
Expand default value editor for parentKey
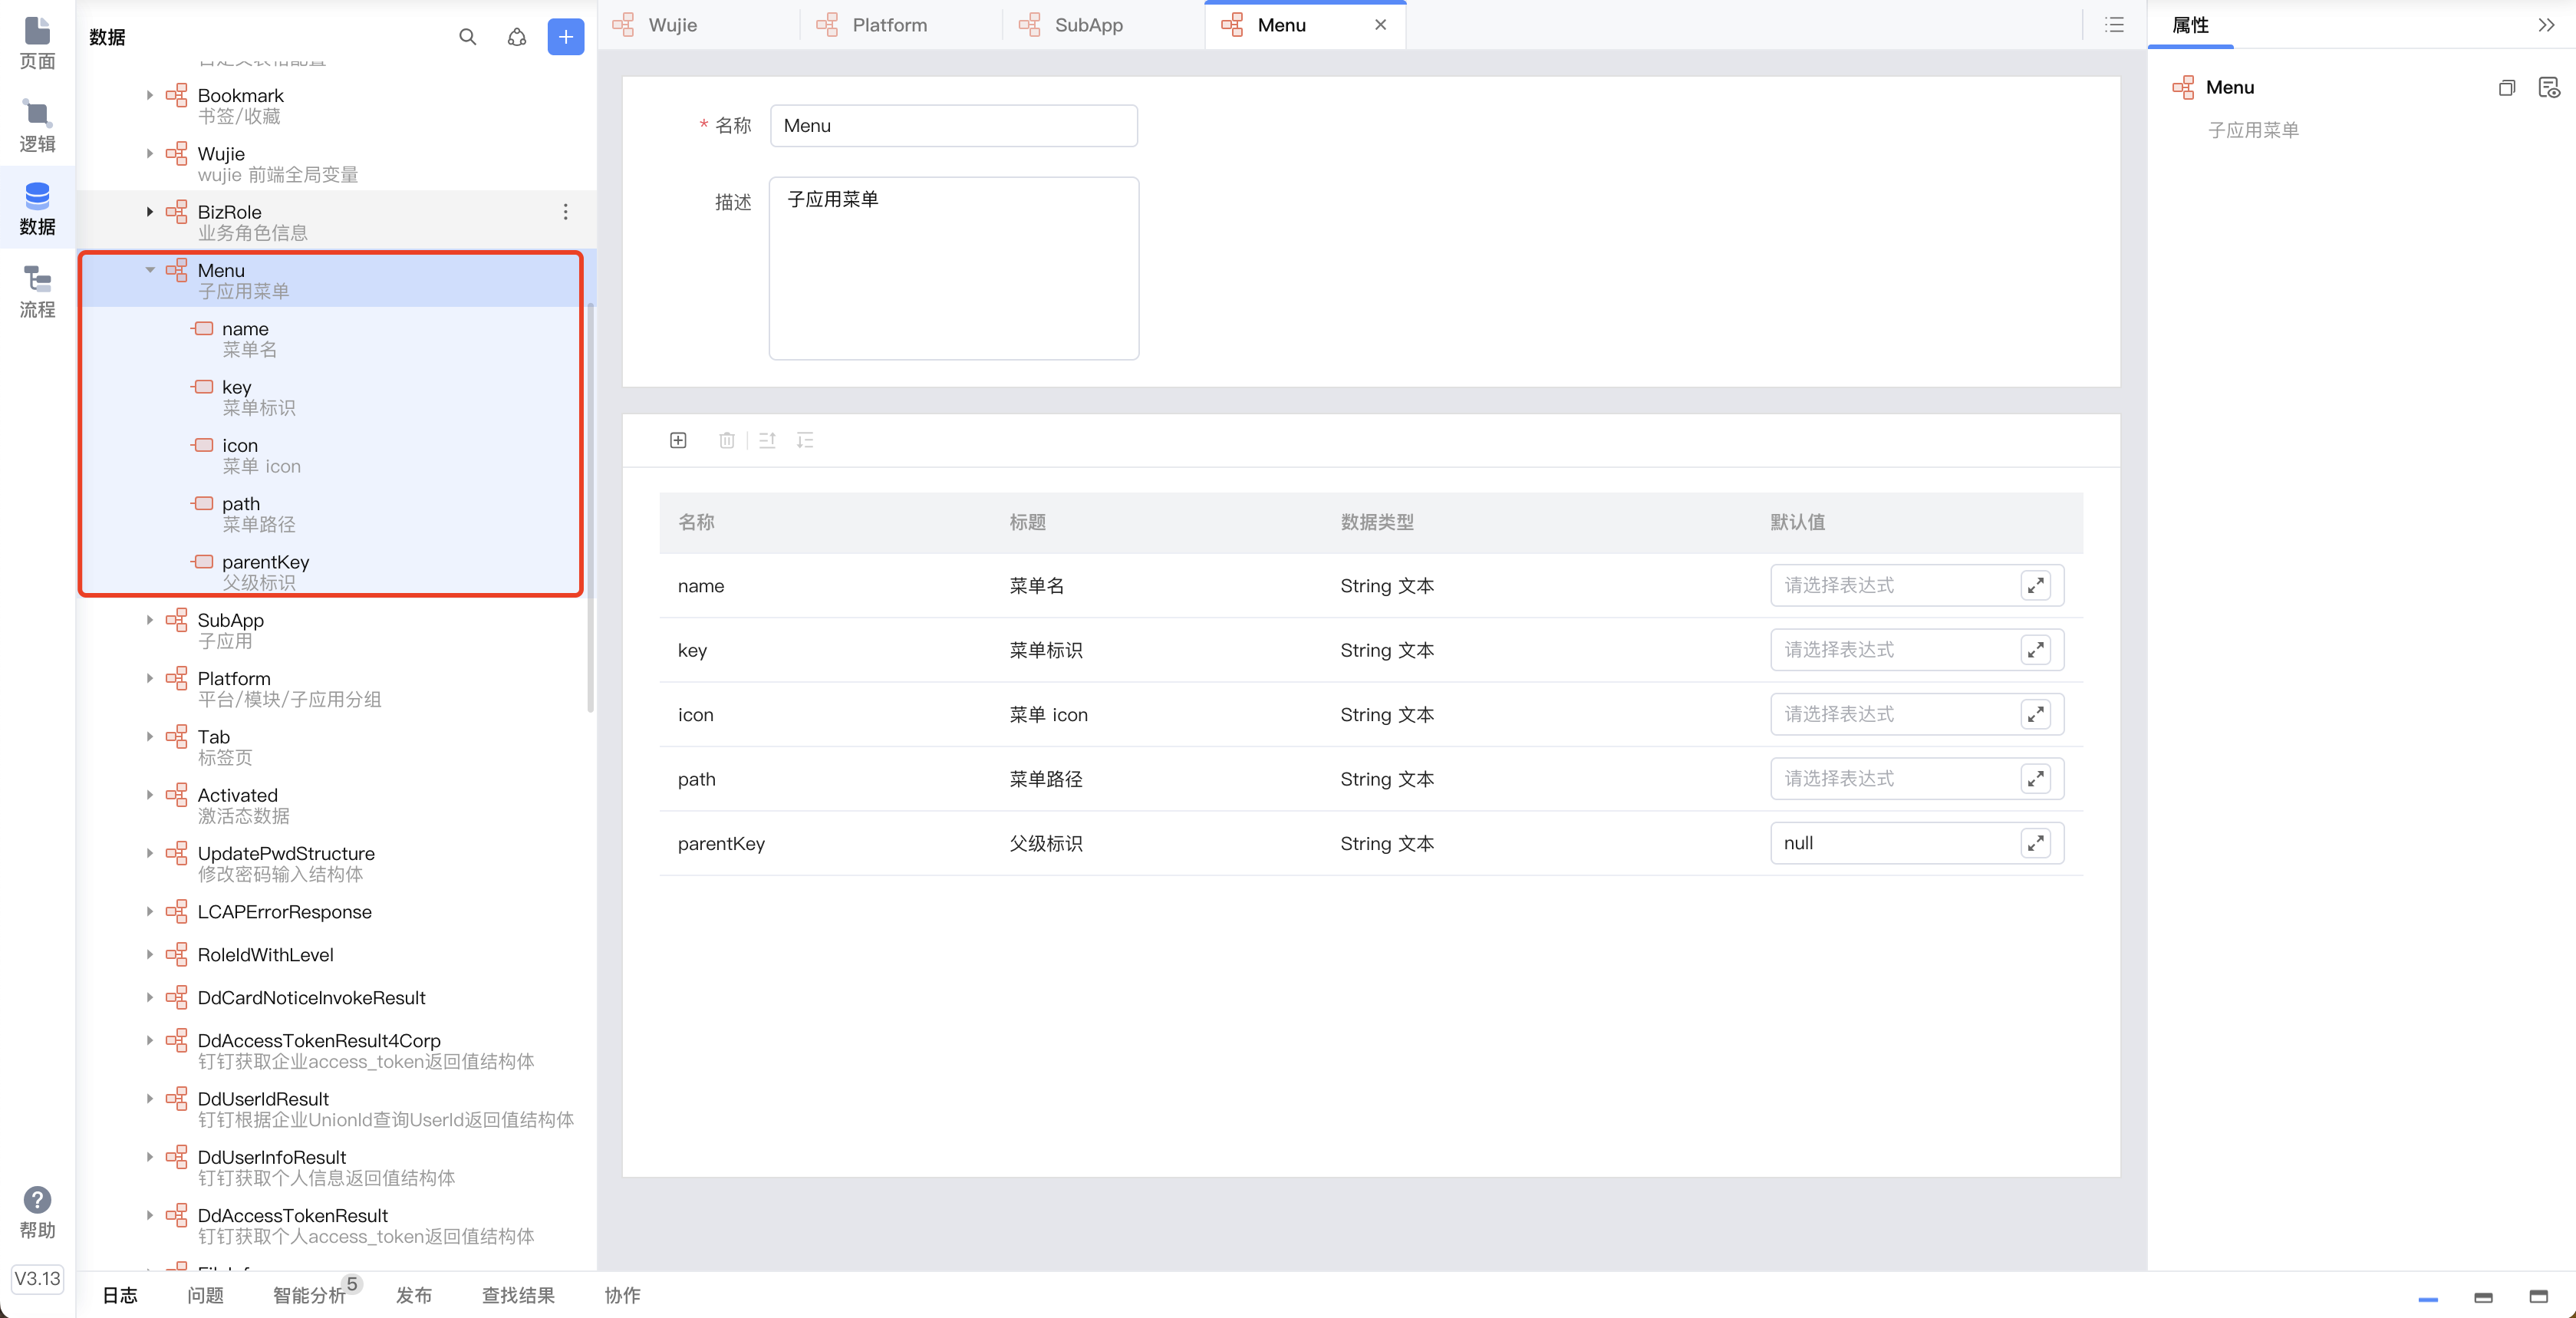pyautogui.click(x=2035, y=843)
